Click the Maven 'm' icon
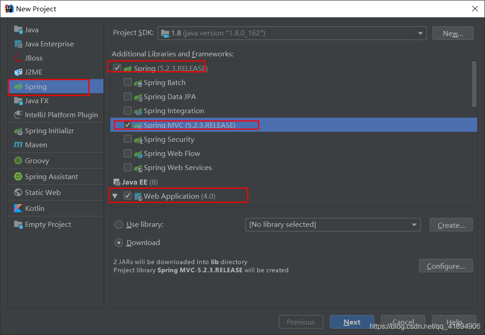485x335 pixels. pos(18,145)
